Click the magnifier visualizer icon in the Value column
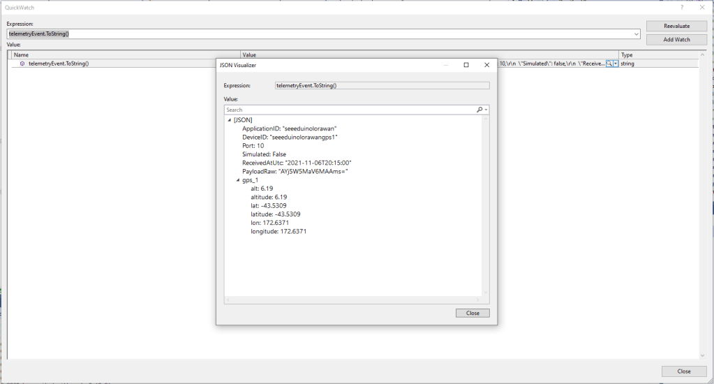This screenshot has height=384, width=714. click(609, 64)
